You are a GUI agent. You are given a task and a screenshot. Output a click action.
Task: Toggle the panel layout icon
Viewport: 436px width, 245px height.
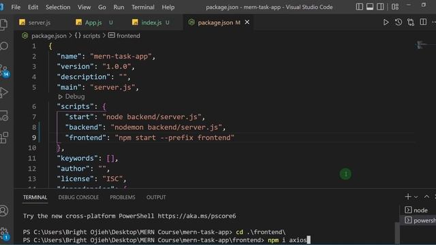(370, 7)
